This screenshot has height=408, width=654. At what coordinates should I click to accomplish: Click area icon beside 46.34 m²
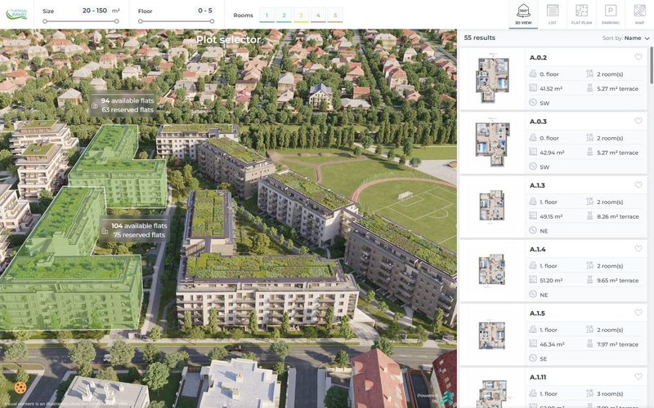533,344
